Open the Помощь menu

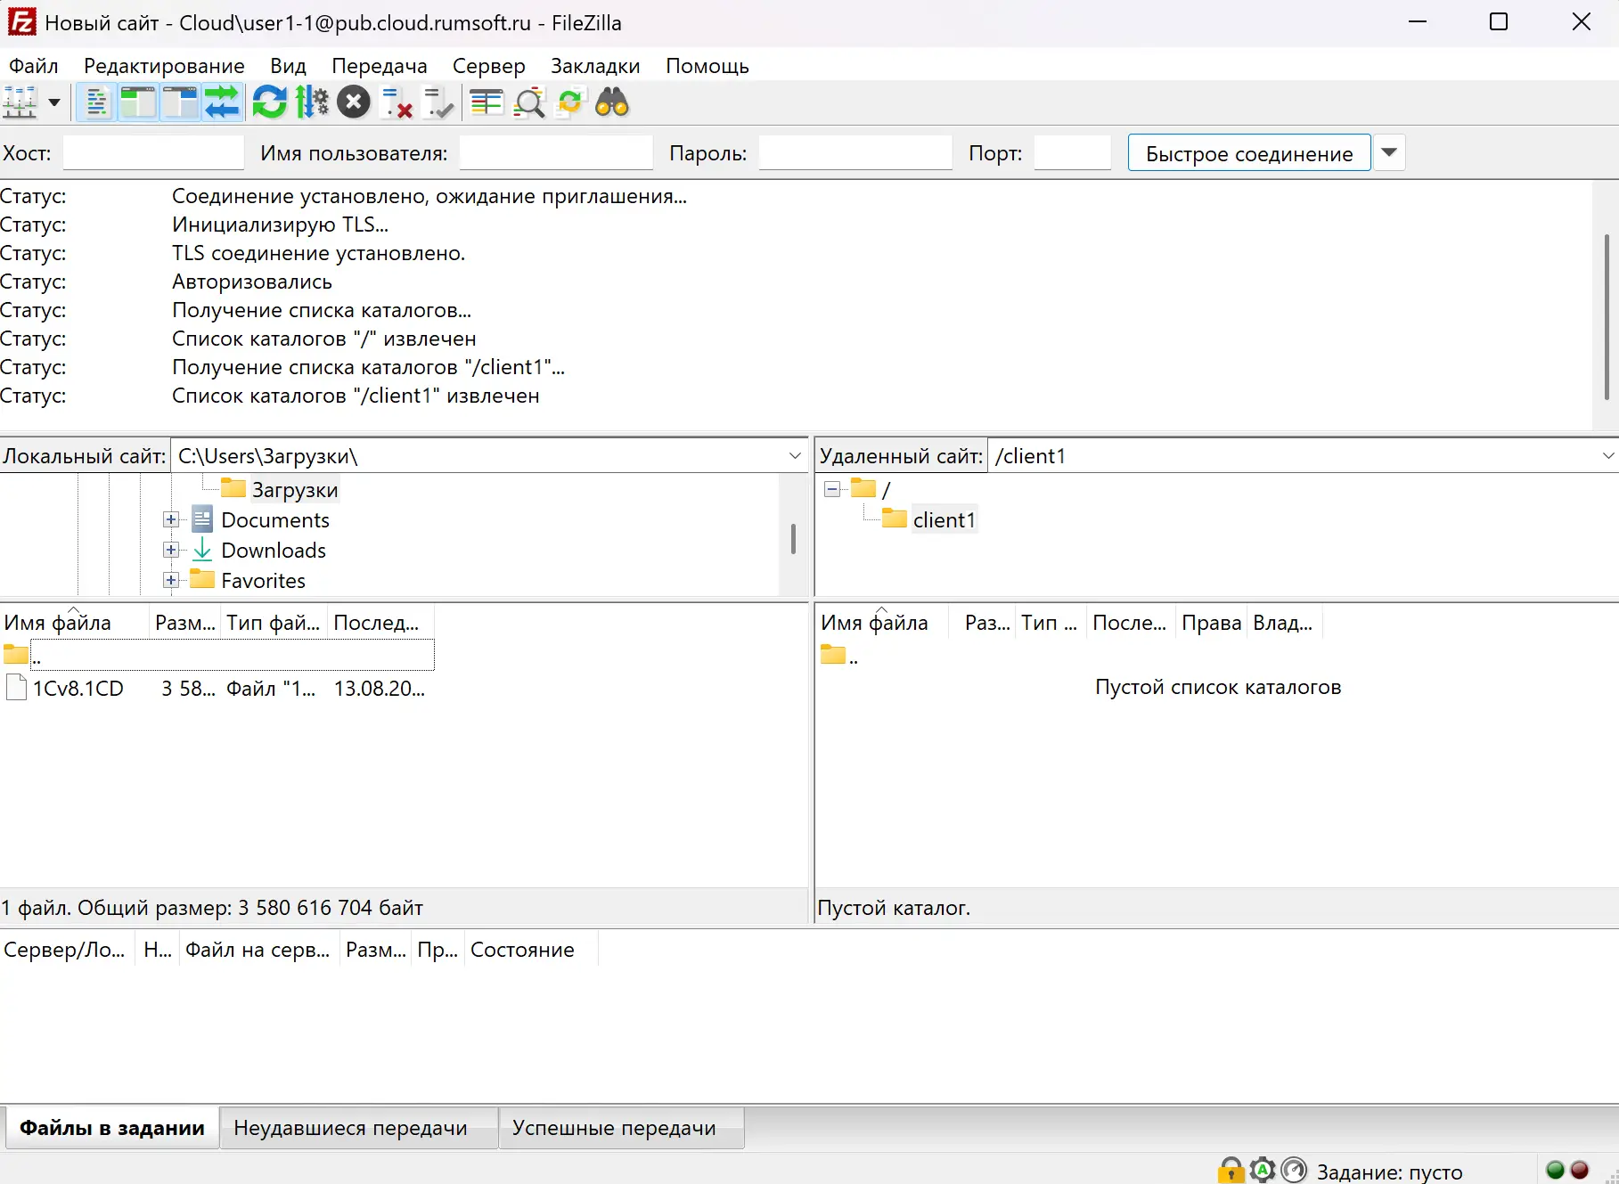(x=707, y=66)
